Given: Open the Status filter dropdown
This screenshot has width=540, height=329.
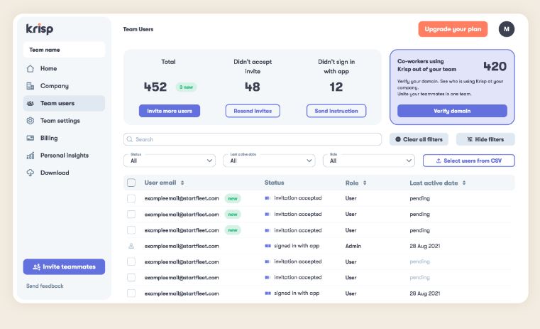Looking at the screenshot, I should coord(170,161).
